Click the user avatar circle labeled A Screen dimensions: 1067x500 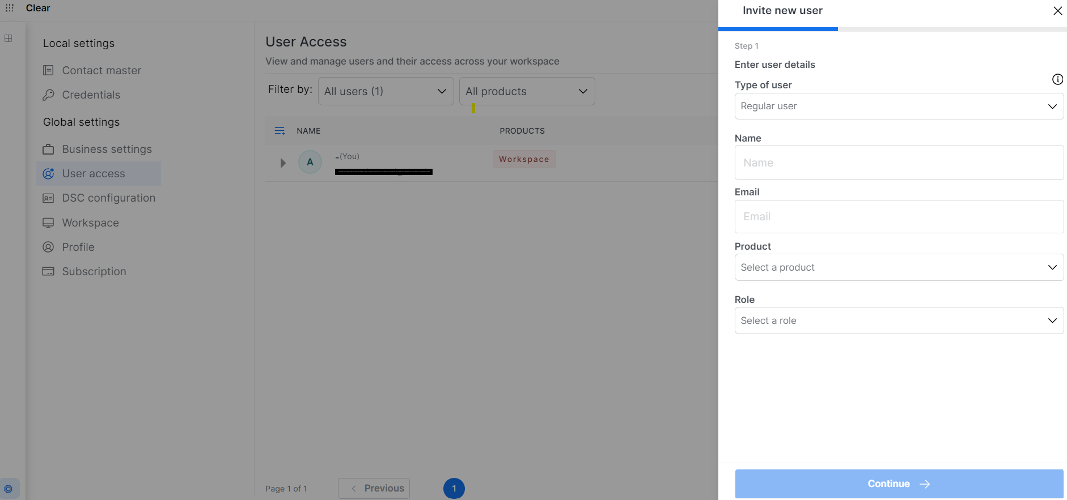point(310,163)
